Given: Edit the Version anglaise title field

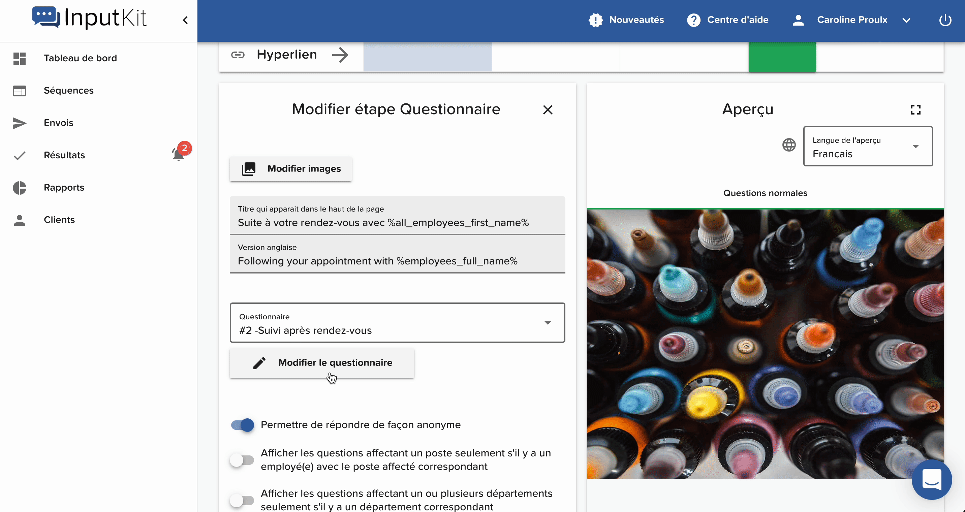Looking at the screenshot, I should coord(398,254).
